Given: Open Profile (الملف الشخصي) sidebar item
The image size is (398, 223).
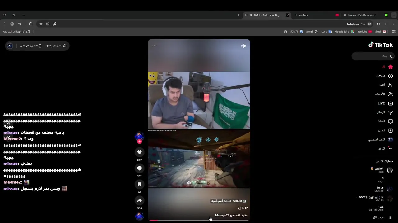Looking at the screenshot, I should click(x=381, y=139).
